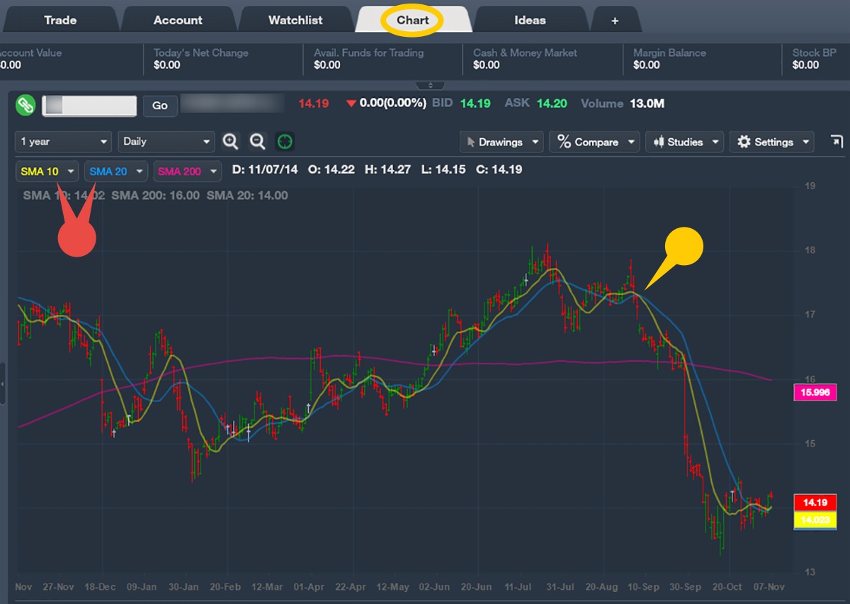Click the symbol input field
The height and width of the screenshot is (604, 850).
89,106
